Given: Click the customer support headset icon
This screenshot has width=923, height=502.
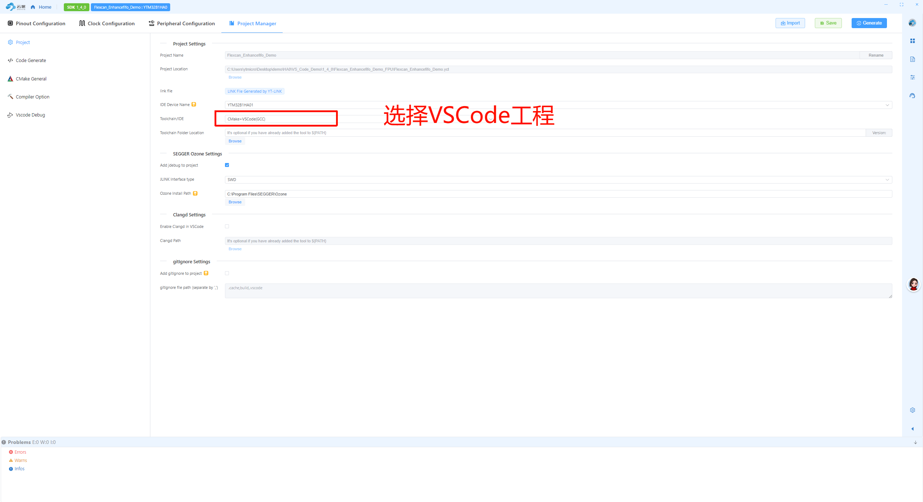Looking at the screenshot, I should (913, 96).
